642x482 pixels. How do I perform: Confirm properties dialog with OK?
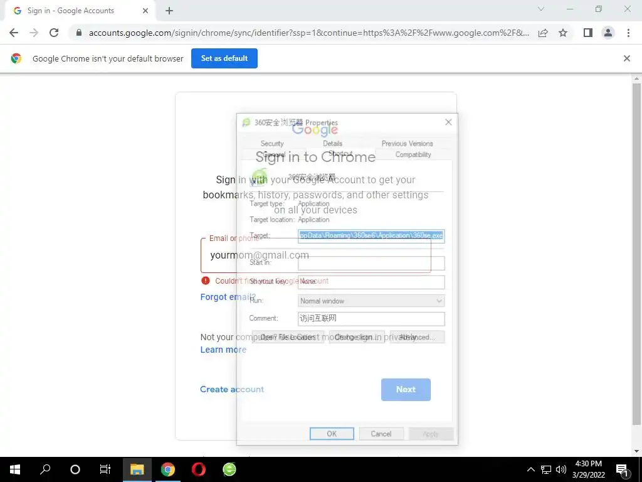332,434
